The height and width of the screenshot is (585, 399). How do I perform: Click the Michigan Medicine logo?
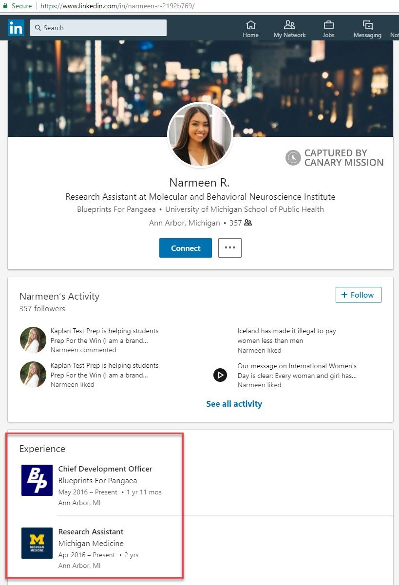(x=37, y=543)
